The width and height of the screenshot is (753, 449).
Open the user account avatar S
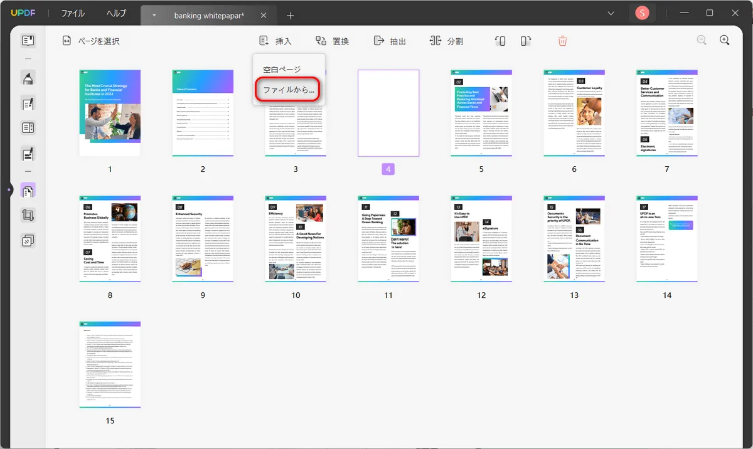[642, 13]
